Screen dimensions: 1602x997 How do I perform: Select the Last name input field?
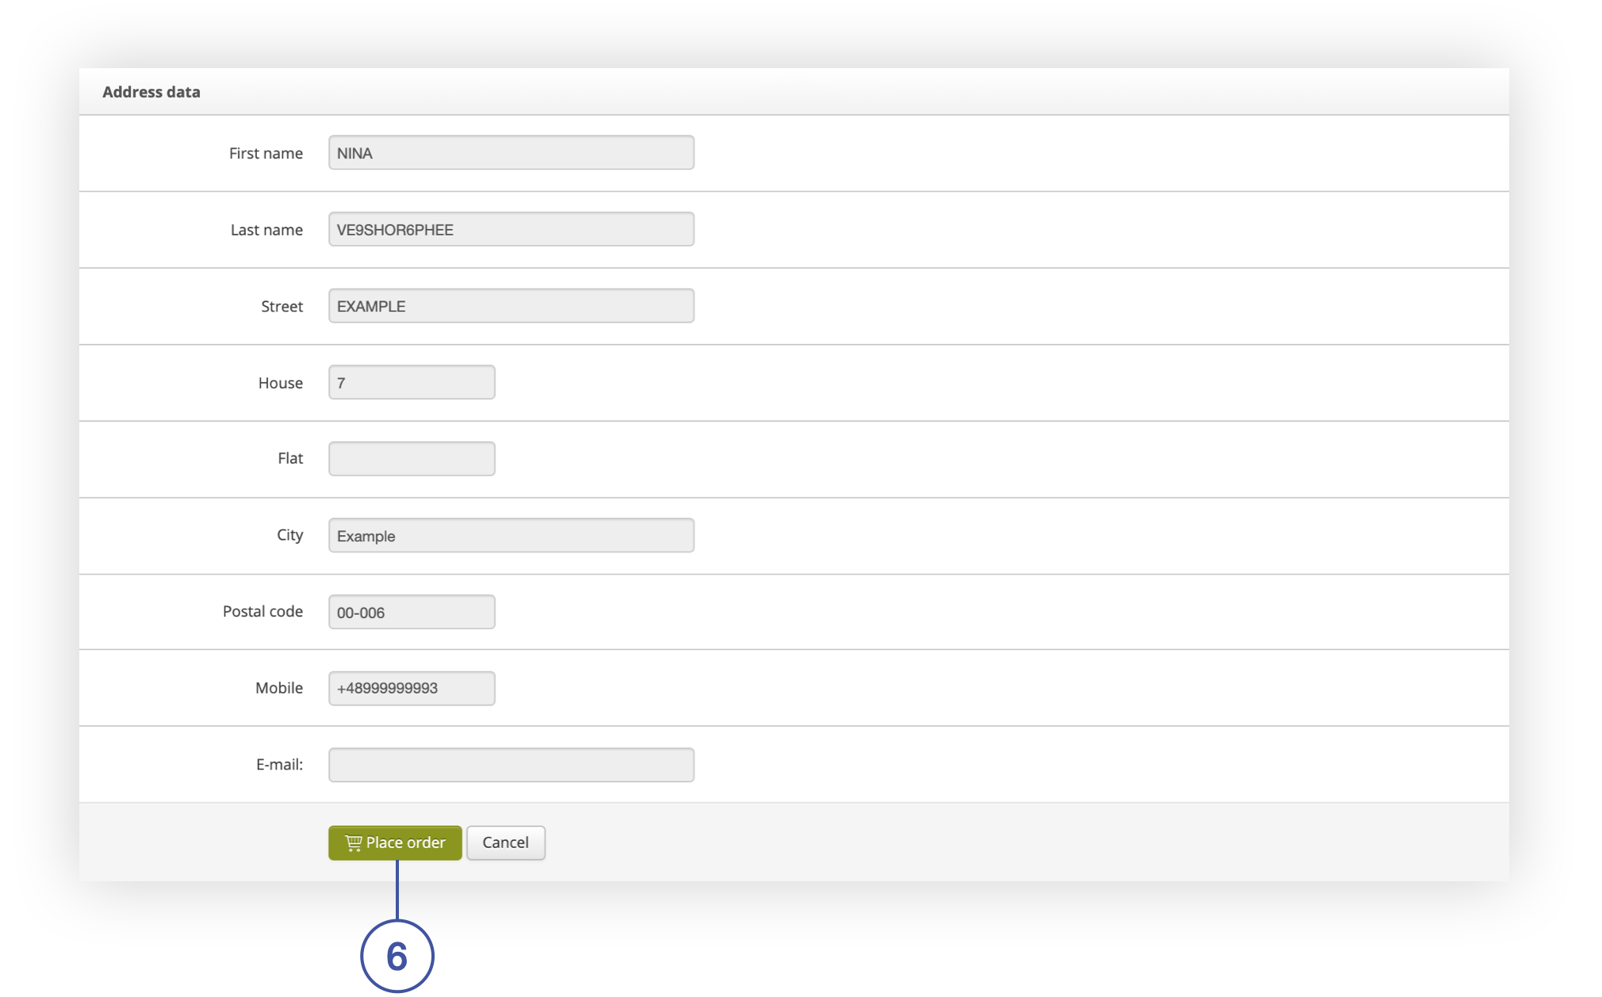[512, 229]
